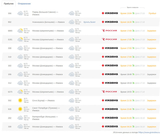The height and width of the screenshot is (136, 164).
Task: Click the Россия logo for flight 6375
Action: [109, 92]
